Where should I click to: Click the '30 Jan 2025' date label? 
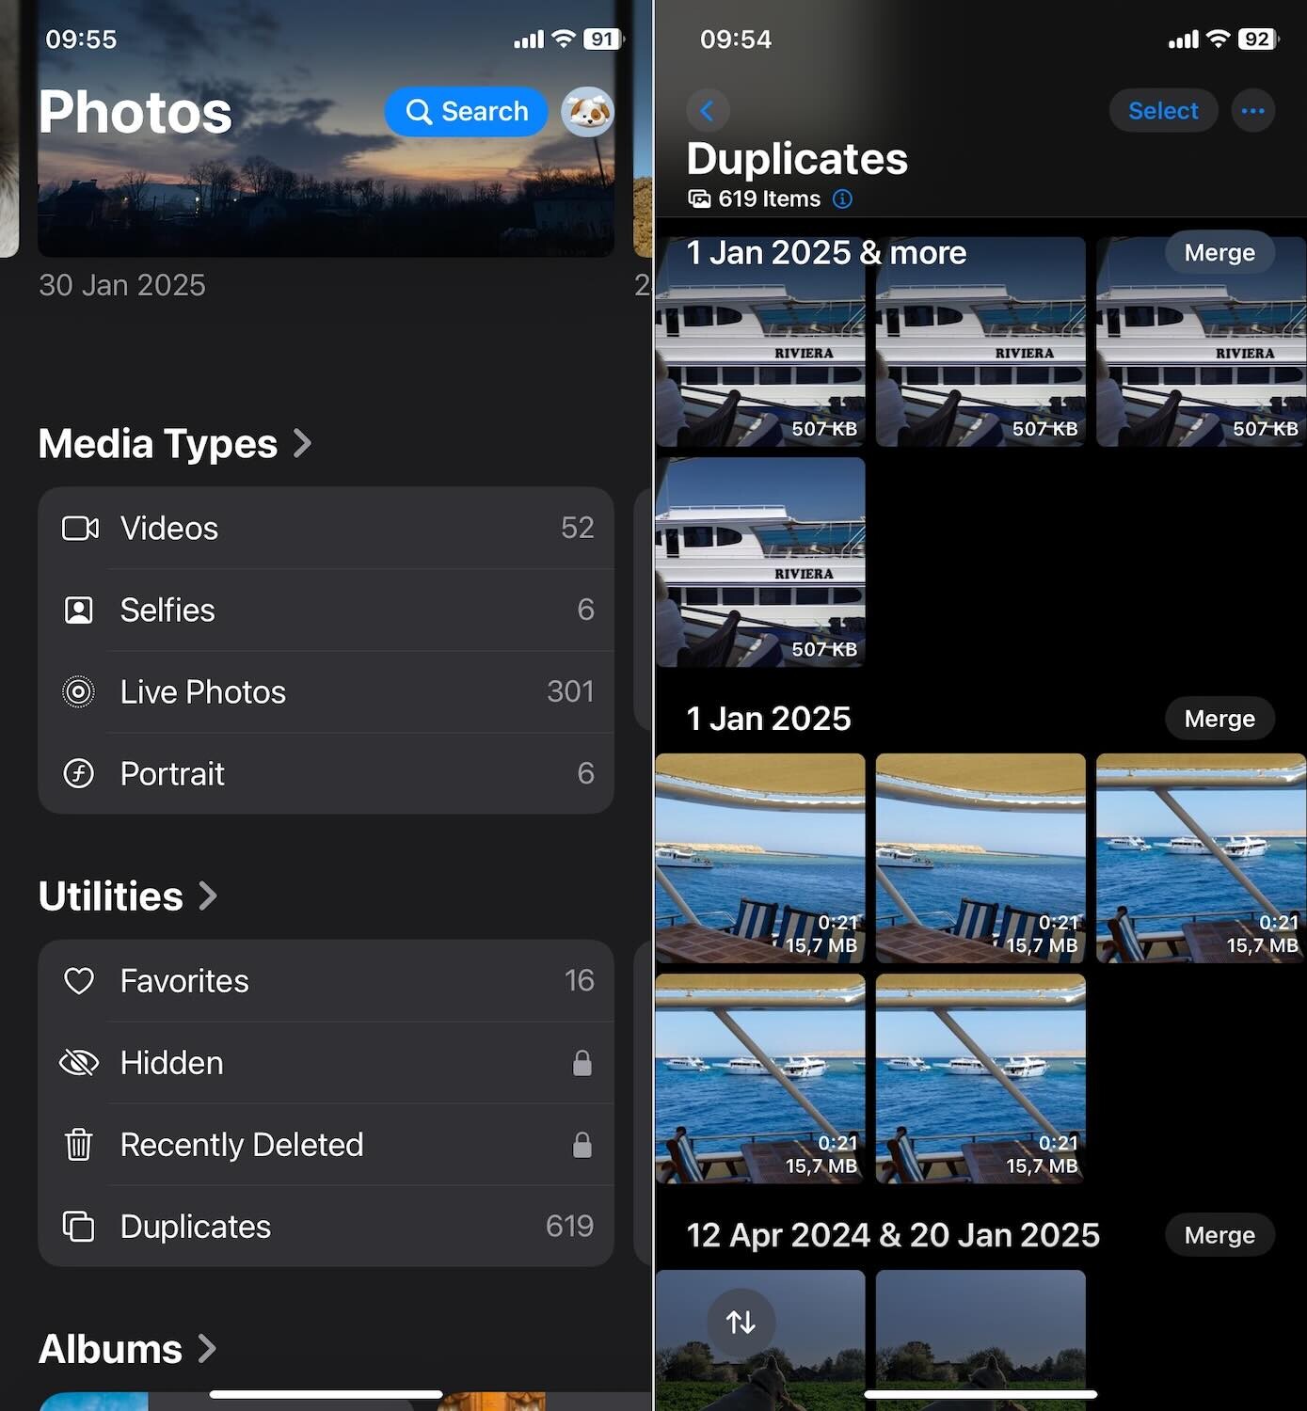[121, 285]
